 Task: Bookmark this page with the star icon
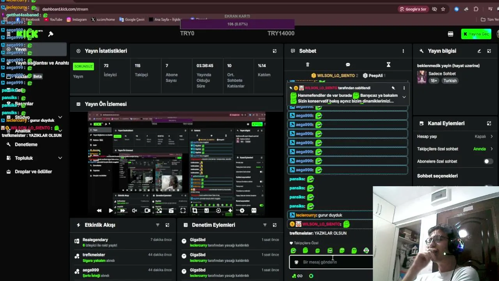click(443, 9)
